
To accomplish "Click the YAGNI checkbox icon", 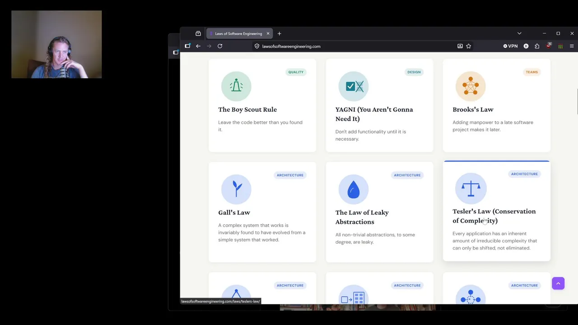I will [354, 86].
